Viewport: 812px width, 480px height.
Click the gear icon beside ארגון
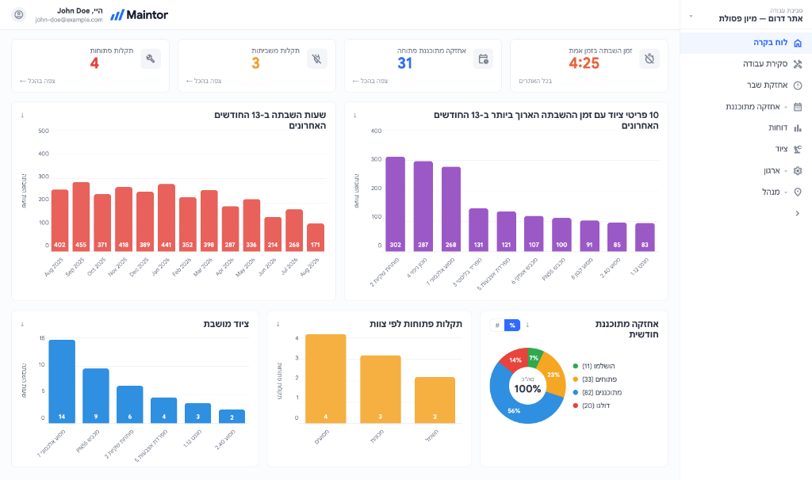pos(798,170)
